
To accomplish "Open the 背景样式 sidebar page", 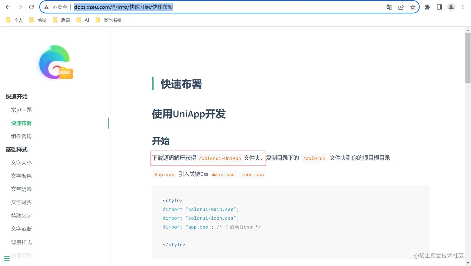I will (21, 242).
